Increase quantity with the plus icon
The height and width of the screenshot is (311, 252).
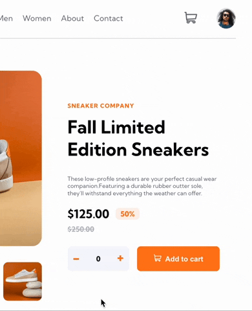tap(120, 259)
